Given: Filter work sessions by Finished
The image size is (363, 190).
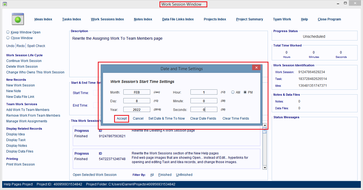Looking at the screenshot, I should click(165, 175).
